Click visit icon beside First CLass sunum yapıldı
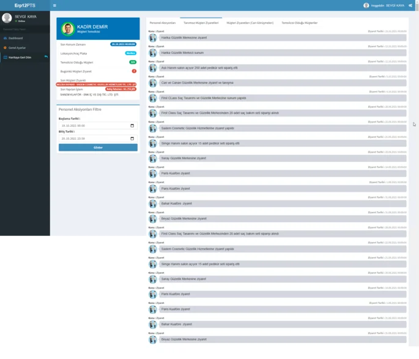419x359 pixels. [152, 98]
